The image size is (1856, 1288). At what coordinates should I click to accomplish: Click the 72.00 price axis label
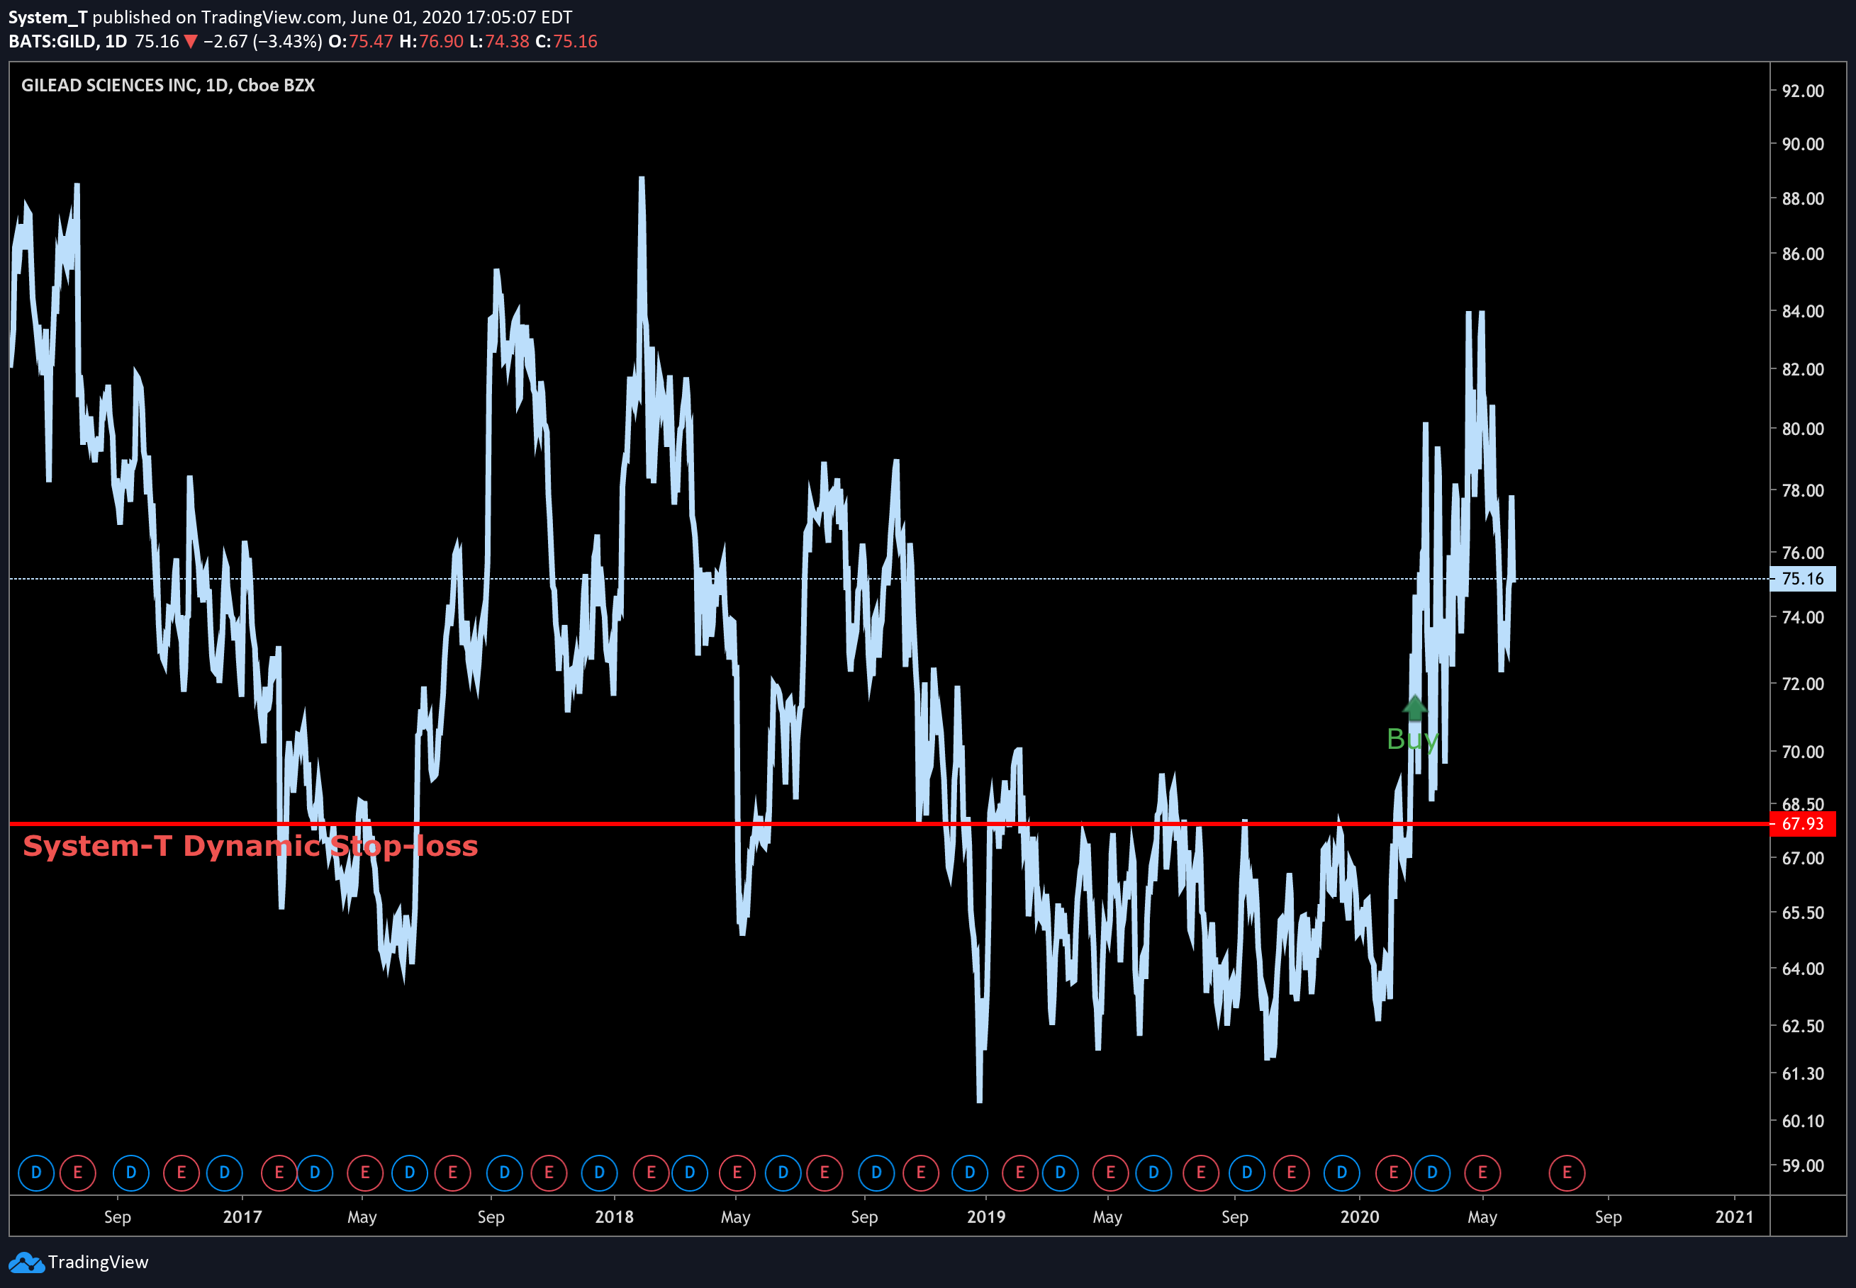(1803, 684)
